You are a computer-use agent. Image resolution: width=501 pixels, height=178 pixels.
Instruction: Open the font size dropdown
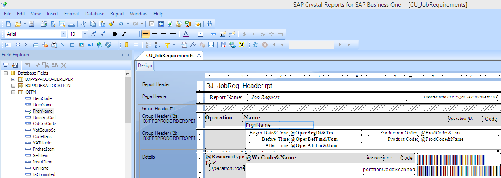coord(85,34)
